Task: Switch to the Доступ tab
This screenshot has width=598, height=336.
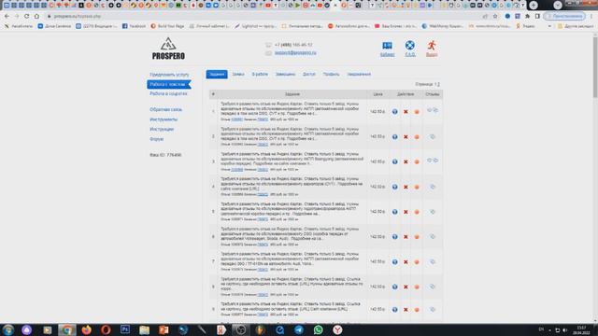Action: point(309,75)
